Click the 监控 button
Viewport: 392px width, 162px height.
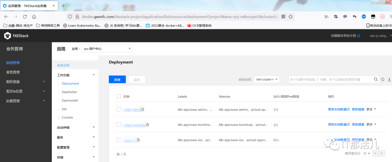[137, 79]
